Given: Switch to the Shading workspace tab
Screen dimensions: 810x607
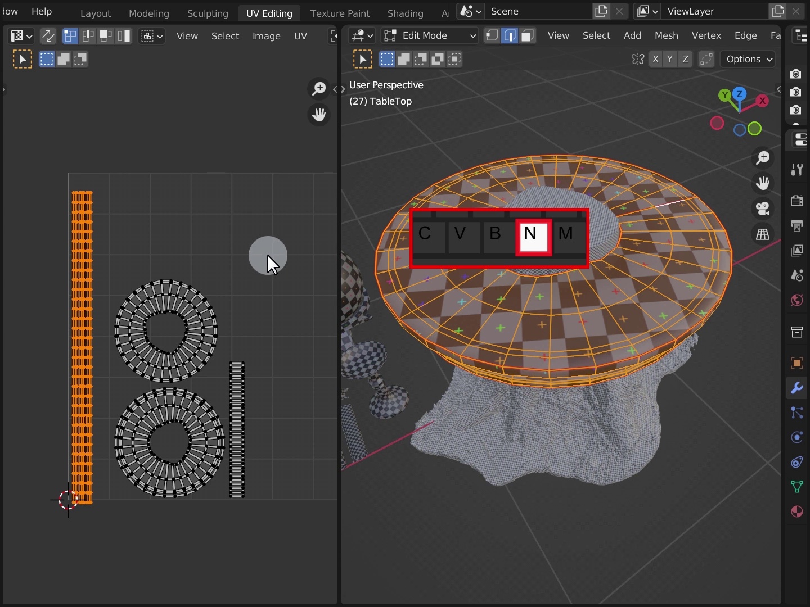Looking at the screenshot, I should pos(406,13).
